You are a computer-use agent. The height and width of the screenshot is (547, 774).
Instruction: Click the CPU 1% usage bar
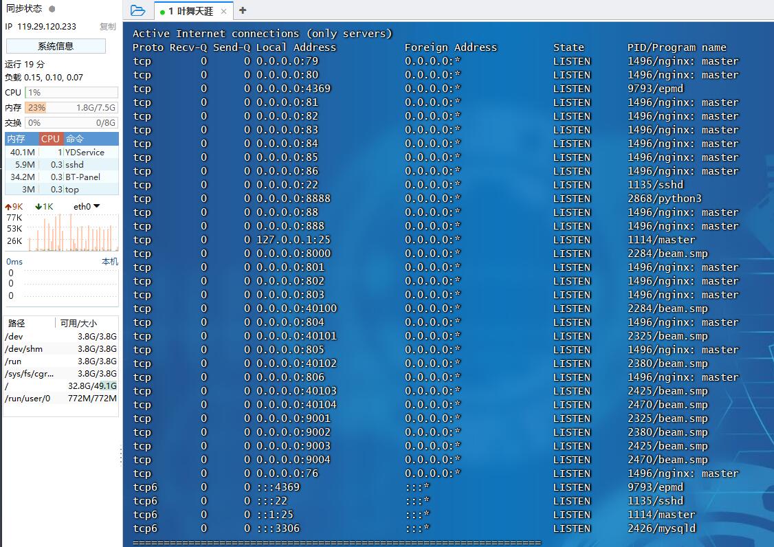(x=71, y=92)
